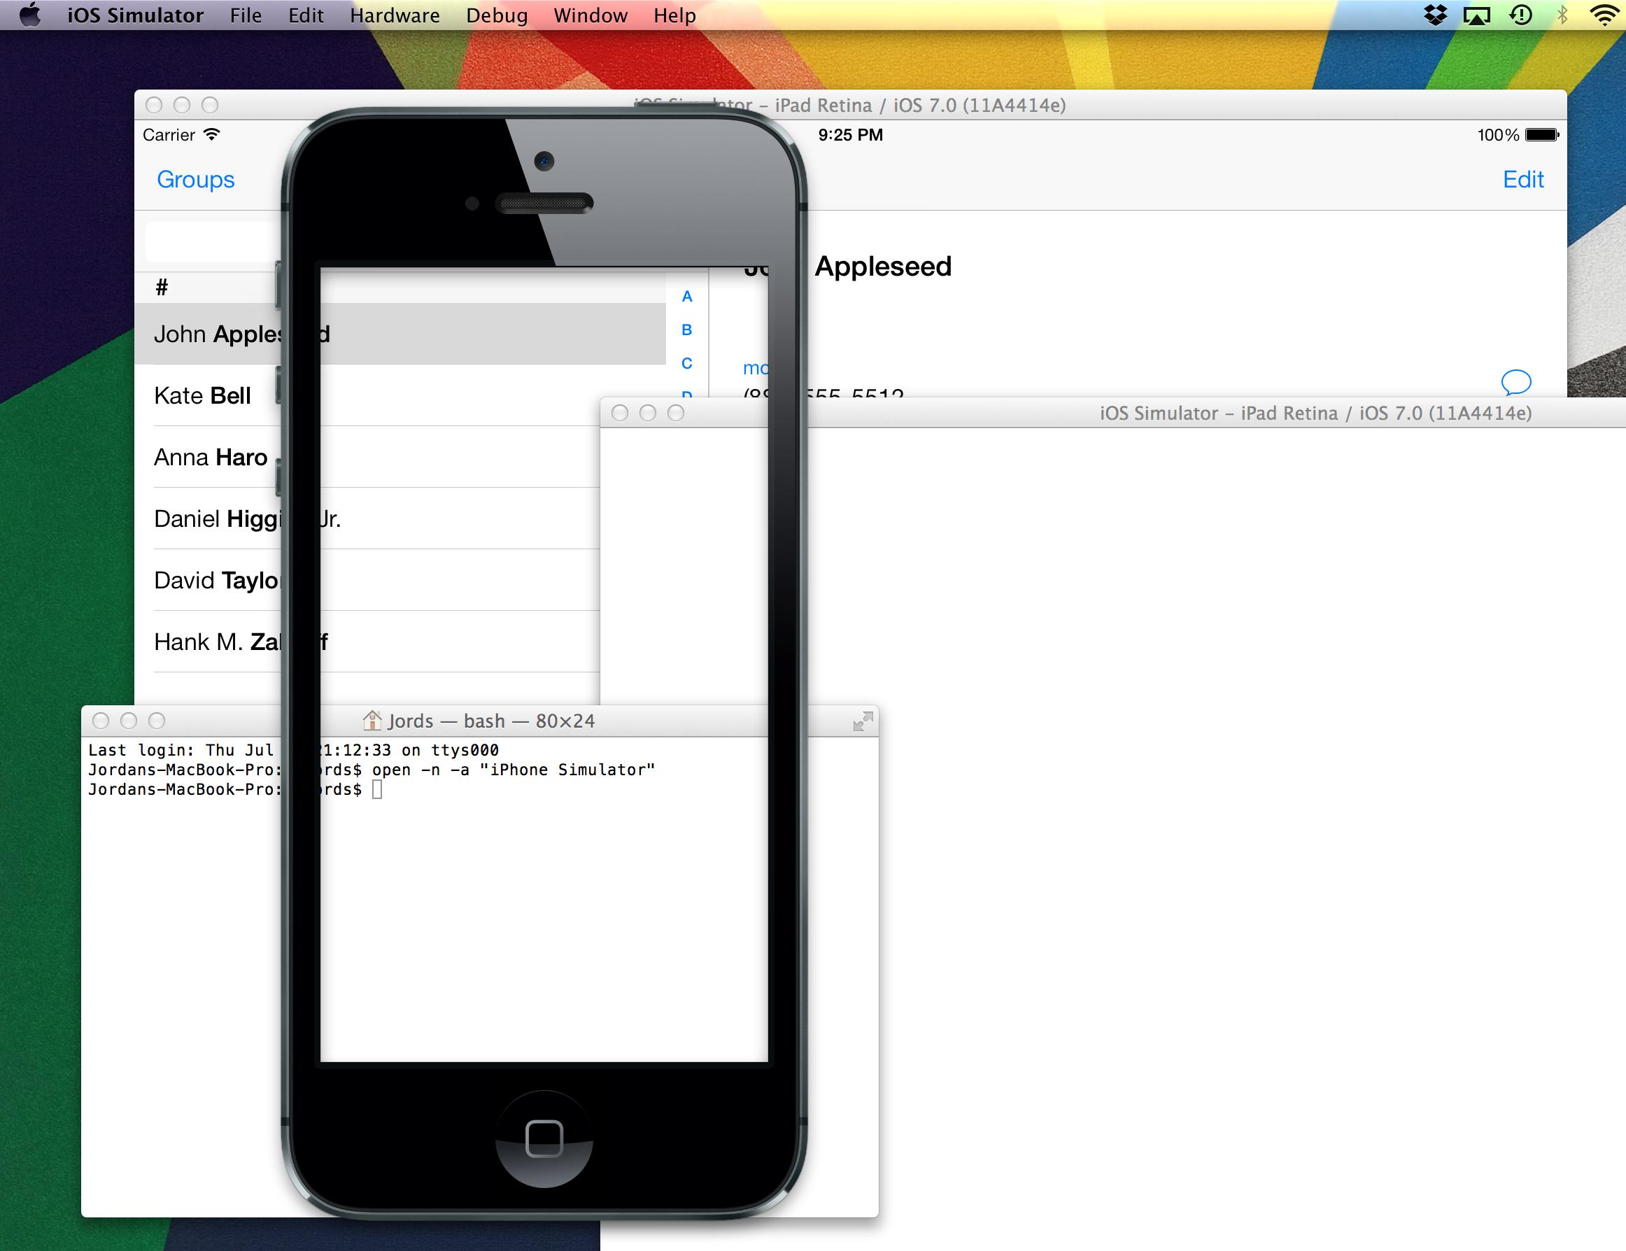Click the contacts search field
The width and height of the screenshot is (1626, 1251).
point(213,241)
